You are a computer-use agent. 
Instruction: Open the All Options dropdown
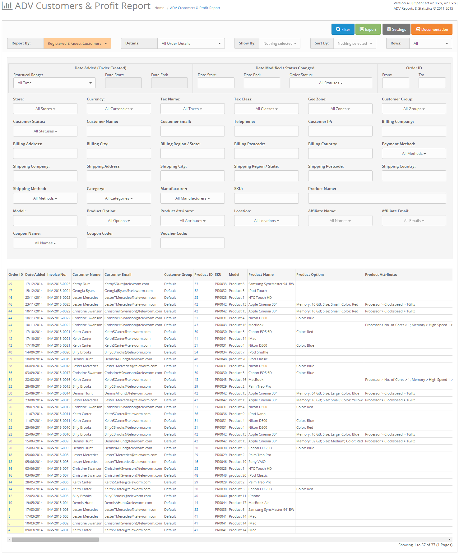[x=119, y=221]
